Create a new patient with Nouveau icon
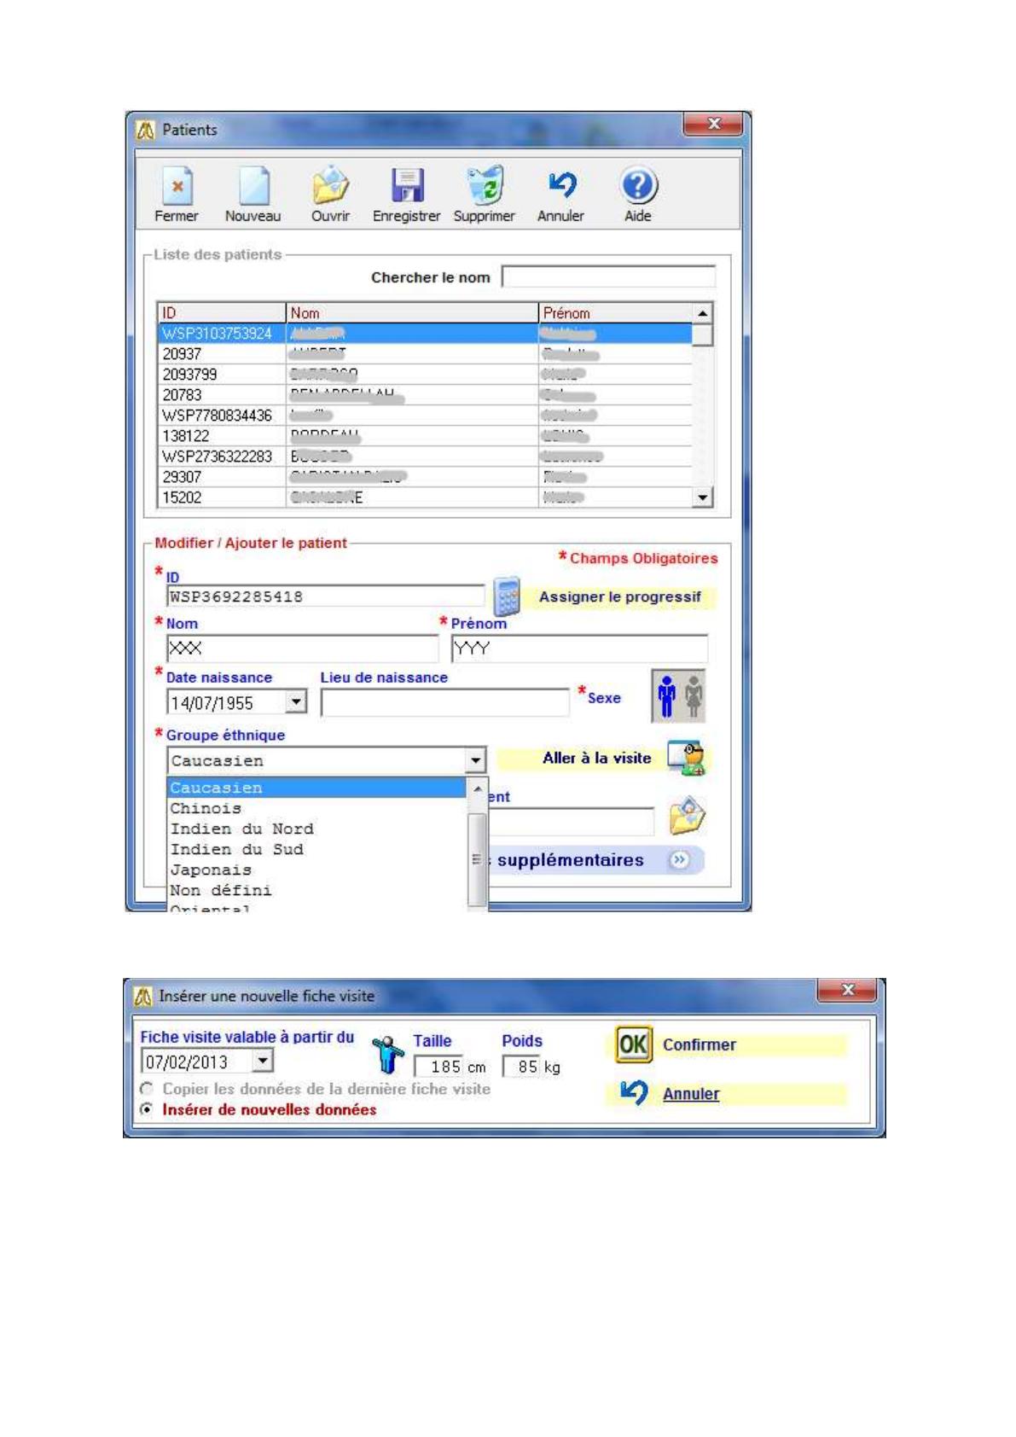The width and height of the screenshot is (1016, 1437). coord(253,187)
